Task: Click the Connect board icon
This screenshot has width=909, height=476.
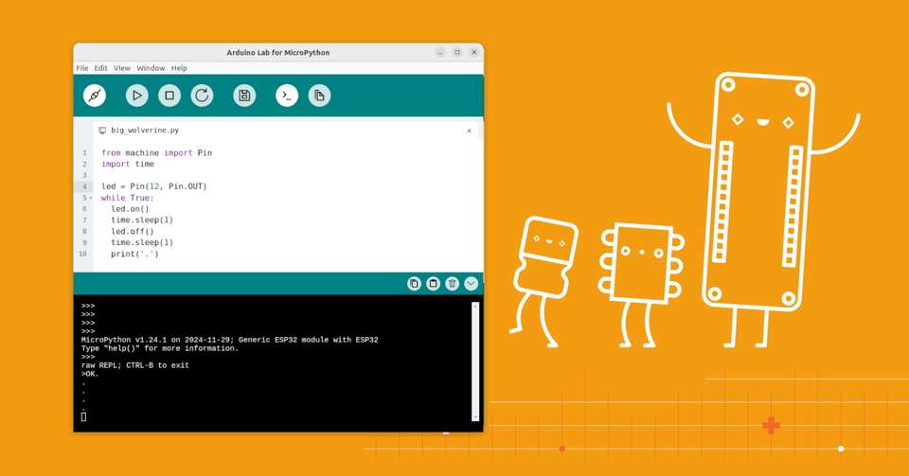Action: (x=95, y=96)
